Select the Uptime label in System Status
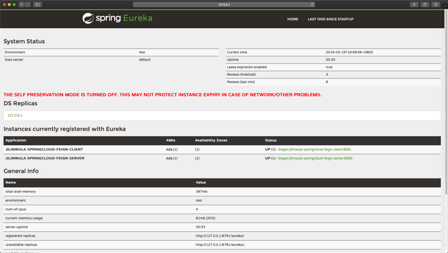 pyautogui.click(x=232, y=60)
